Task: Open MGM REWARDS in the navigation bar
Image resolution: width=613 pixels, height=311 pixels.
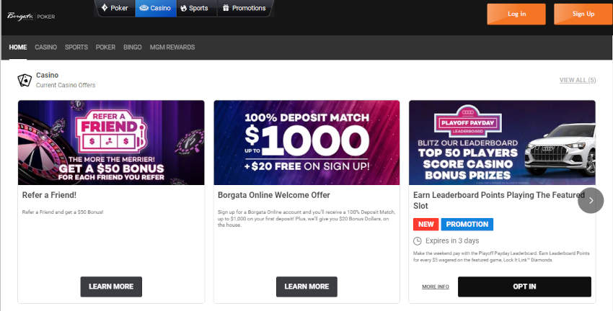Action: click(172, 48)
